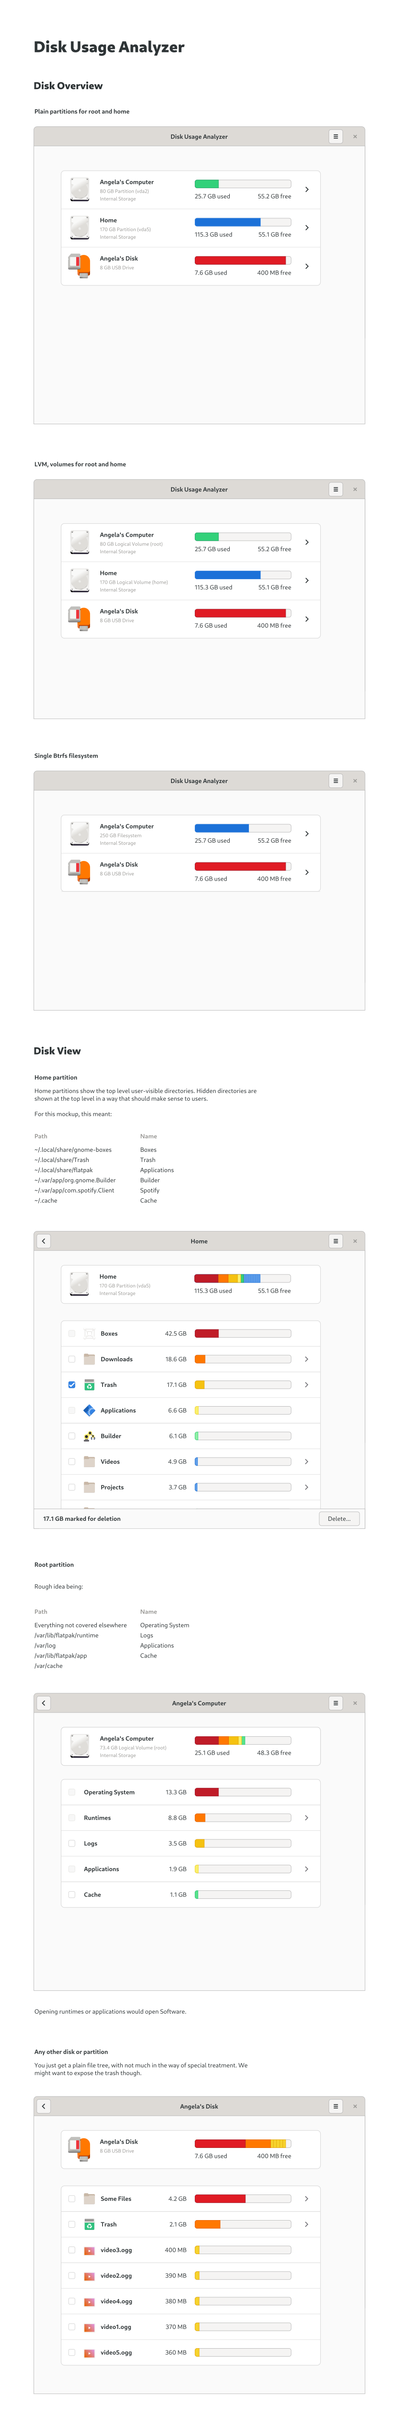Check the video1.ogg checkbox
Viewport: 403px width, 2436px height.
tap(72, 2326)
